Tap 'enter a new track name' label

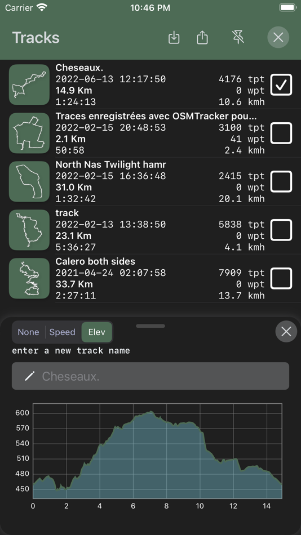71,350
